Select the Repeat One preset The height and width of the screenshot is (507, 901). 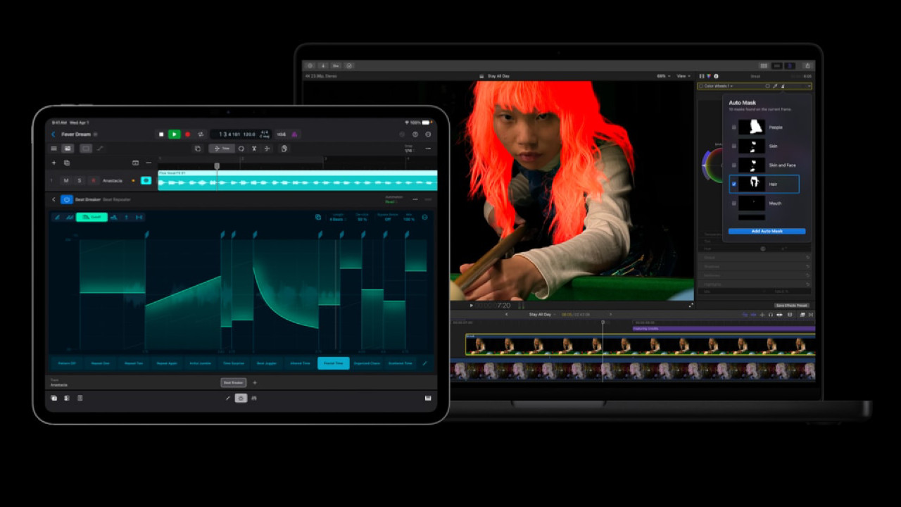coord(101,363)
